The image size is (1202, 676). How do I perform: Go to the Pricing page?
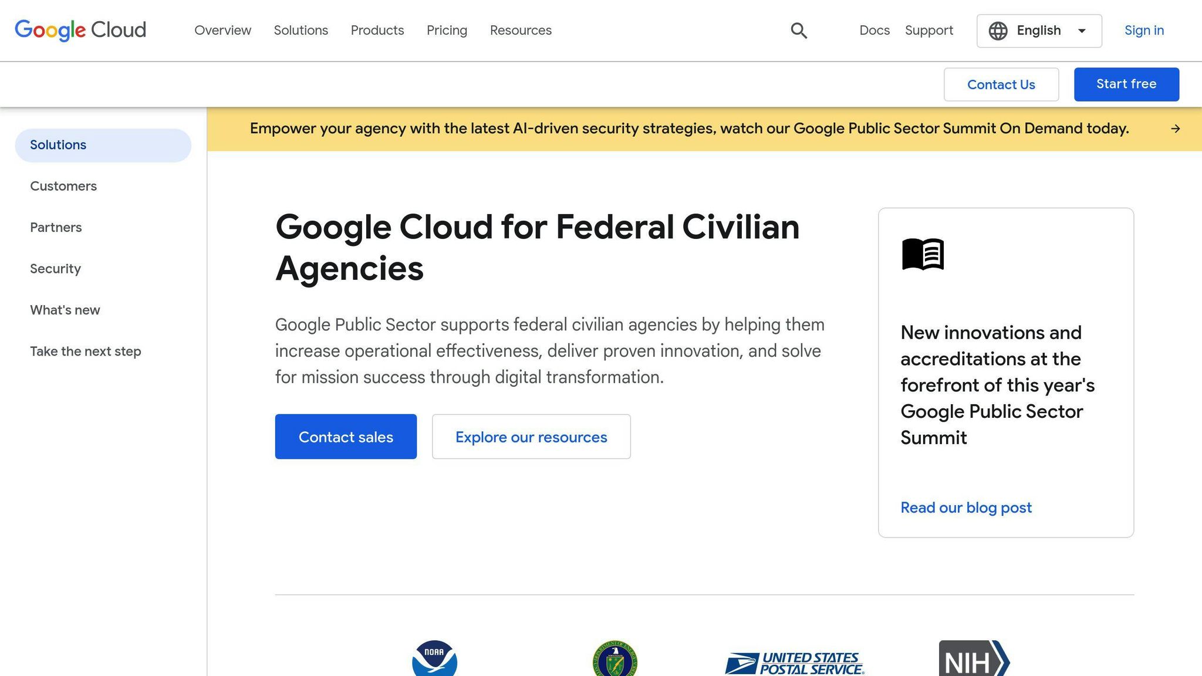pos(447,31)
